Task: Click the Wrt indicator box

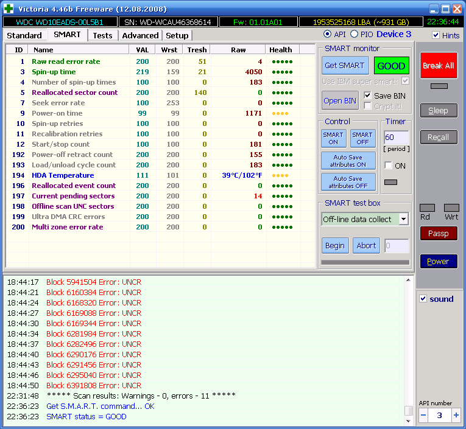Action: [x=451, y=208]
